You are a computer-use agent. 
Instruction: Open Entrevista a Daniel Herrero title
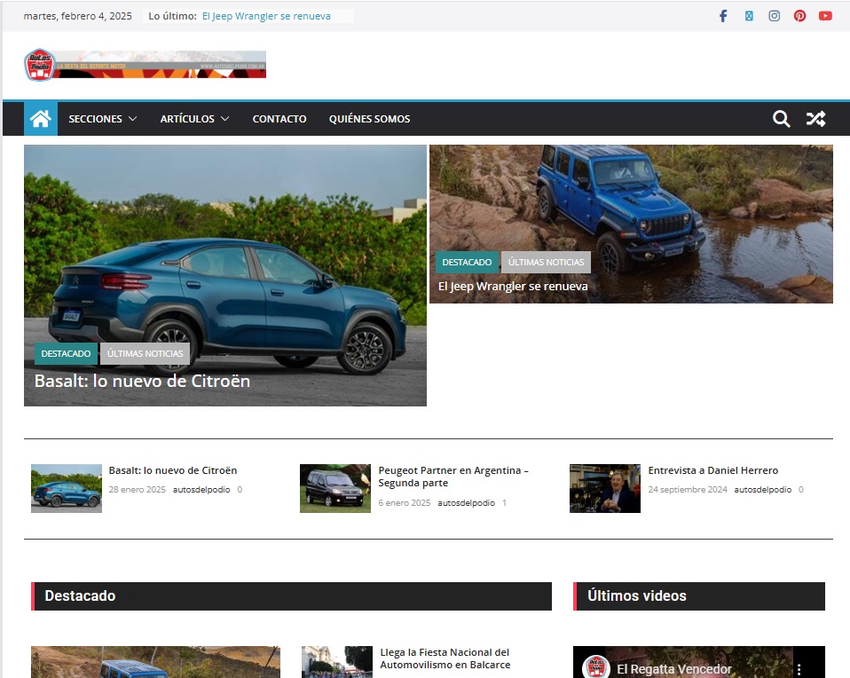712,470
